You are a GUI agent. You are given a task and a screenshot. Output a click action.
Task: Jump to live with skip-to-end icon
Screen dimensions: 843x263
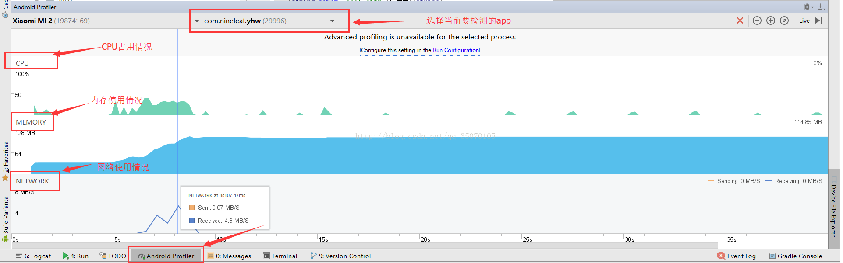(818, 21)
